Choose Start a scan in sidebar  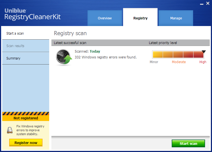26,34
